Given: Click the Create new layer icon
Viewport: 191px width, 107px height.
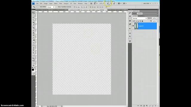Looking at the screenshot, I should (153, 106).
